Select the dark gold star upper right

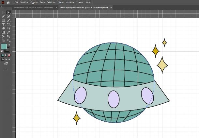[156, 51]
